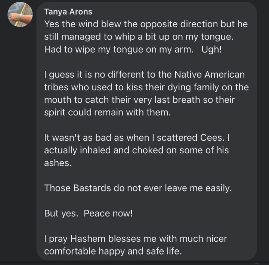Image resolution: width=269 pixels, height=265 pixels.
Task: Tap the single word line "ashes."
Action: coord(58,163)
